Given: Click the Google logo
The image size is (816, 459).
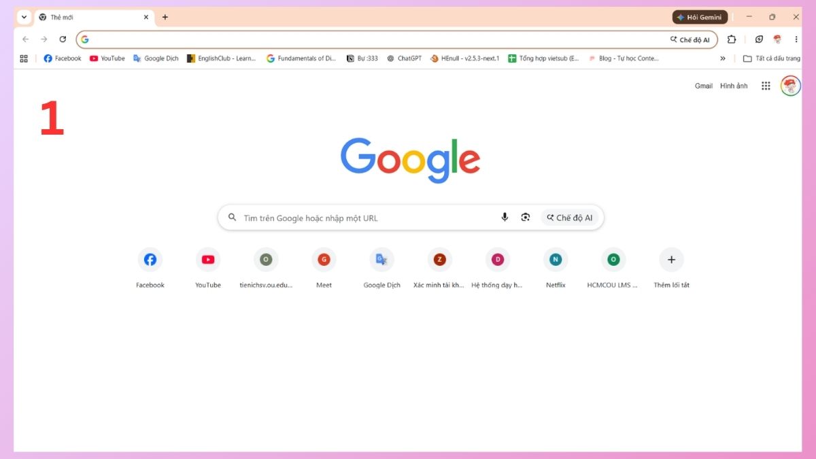Looking at the screenshot, I should pos(411,160).
